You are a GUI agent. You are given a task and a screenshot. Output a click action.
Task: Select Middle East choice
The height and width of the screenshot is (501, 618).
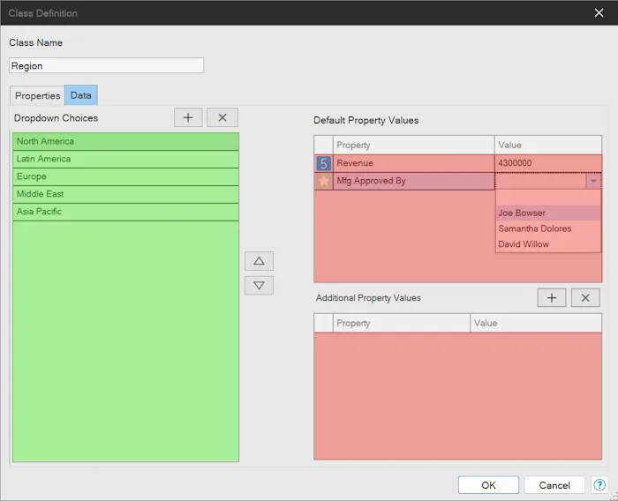coord(125,194)
